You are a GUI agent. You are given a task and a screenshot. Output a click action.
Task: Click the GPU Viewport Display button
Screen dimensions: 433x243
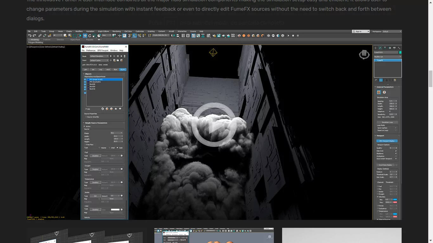[387, 141]
